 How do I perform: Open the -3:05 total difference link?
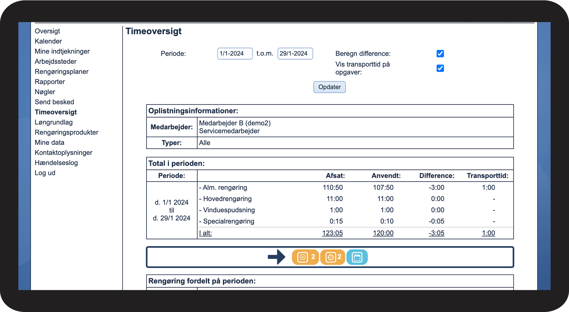(436, 233)
